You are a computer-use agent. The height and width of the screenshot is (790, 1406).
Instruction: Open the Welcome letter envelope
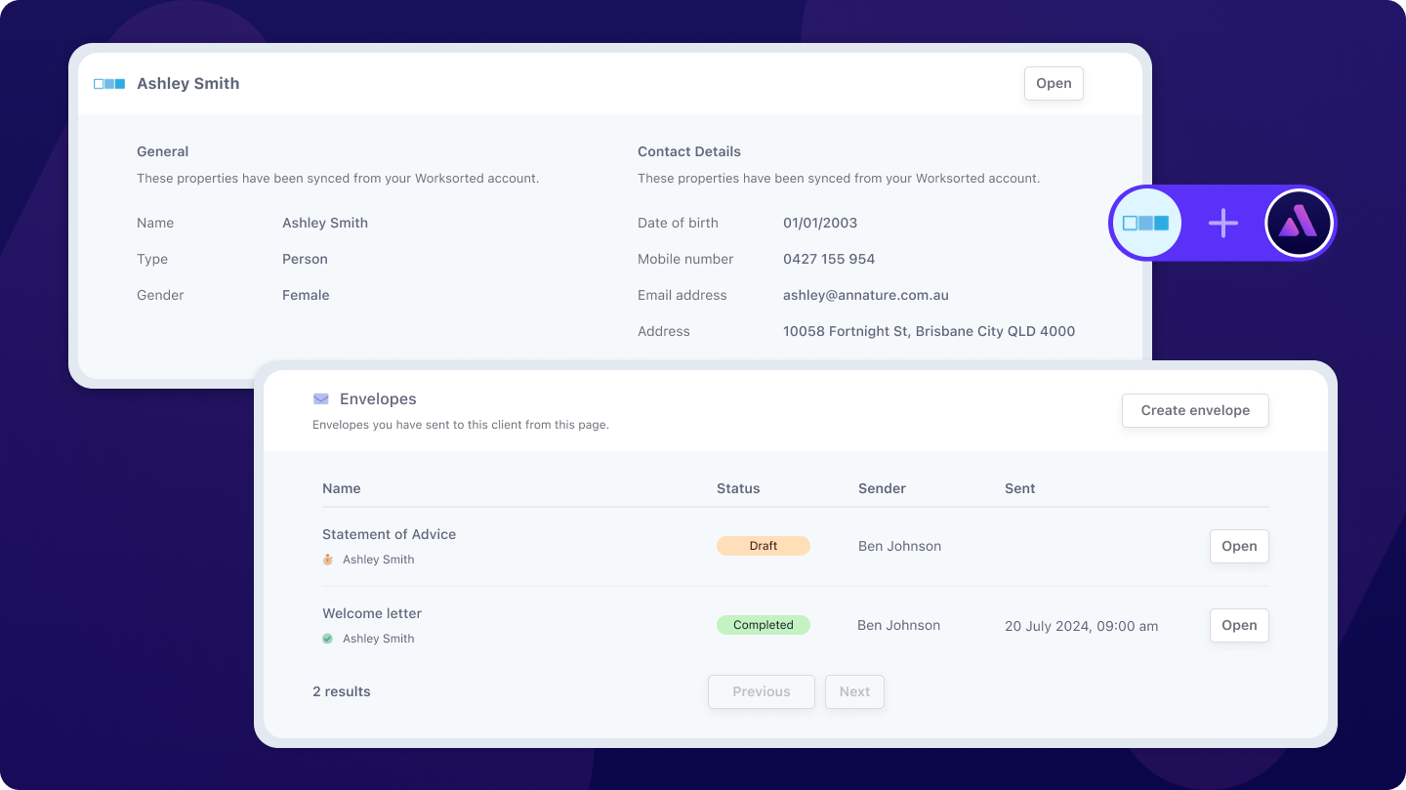click(1238, 625)
